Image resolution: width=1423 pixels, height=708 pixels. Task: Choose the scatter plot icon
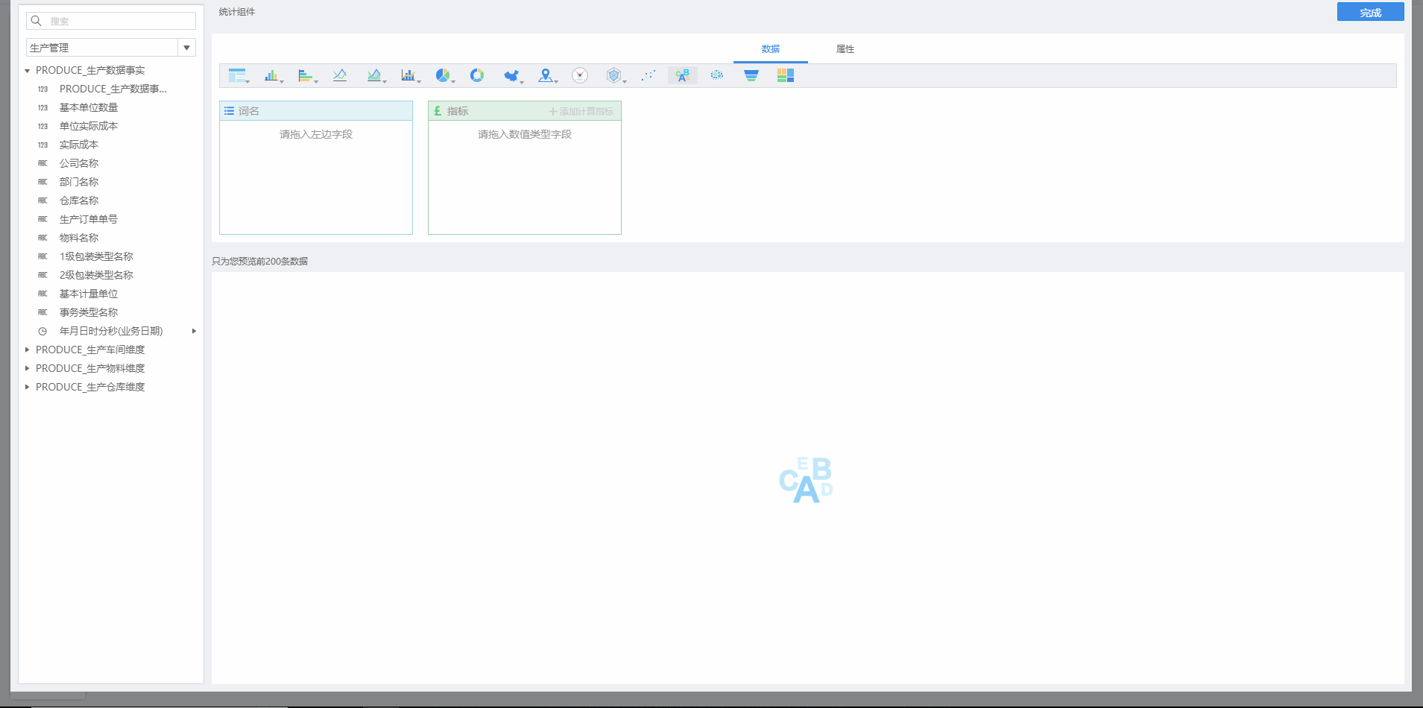[649, 75]
